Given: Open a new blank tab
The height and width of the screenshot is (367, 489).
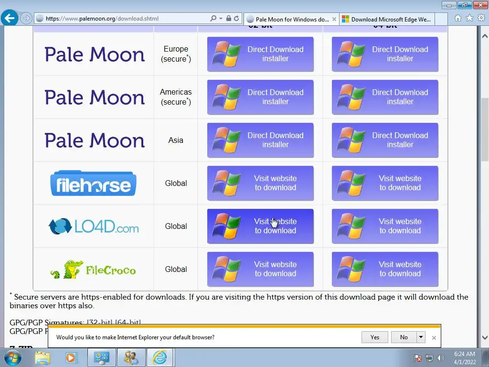Looking at the screenshot, I should tap(441, 19).
